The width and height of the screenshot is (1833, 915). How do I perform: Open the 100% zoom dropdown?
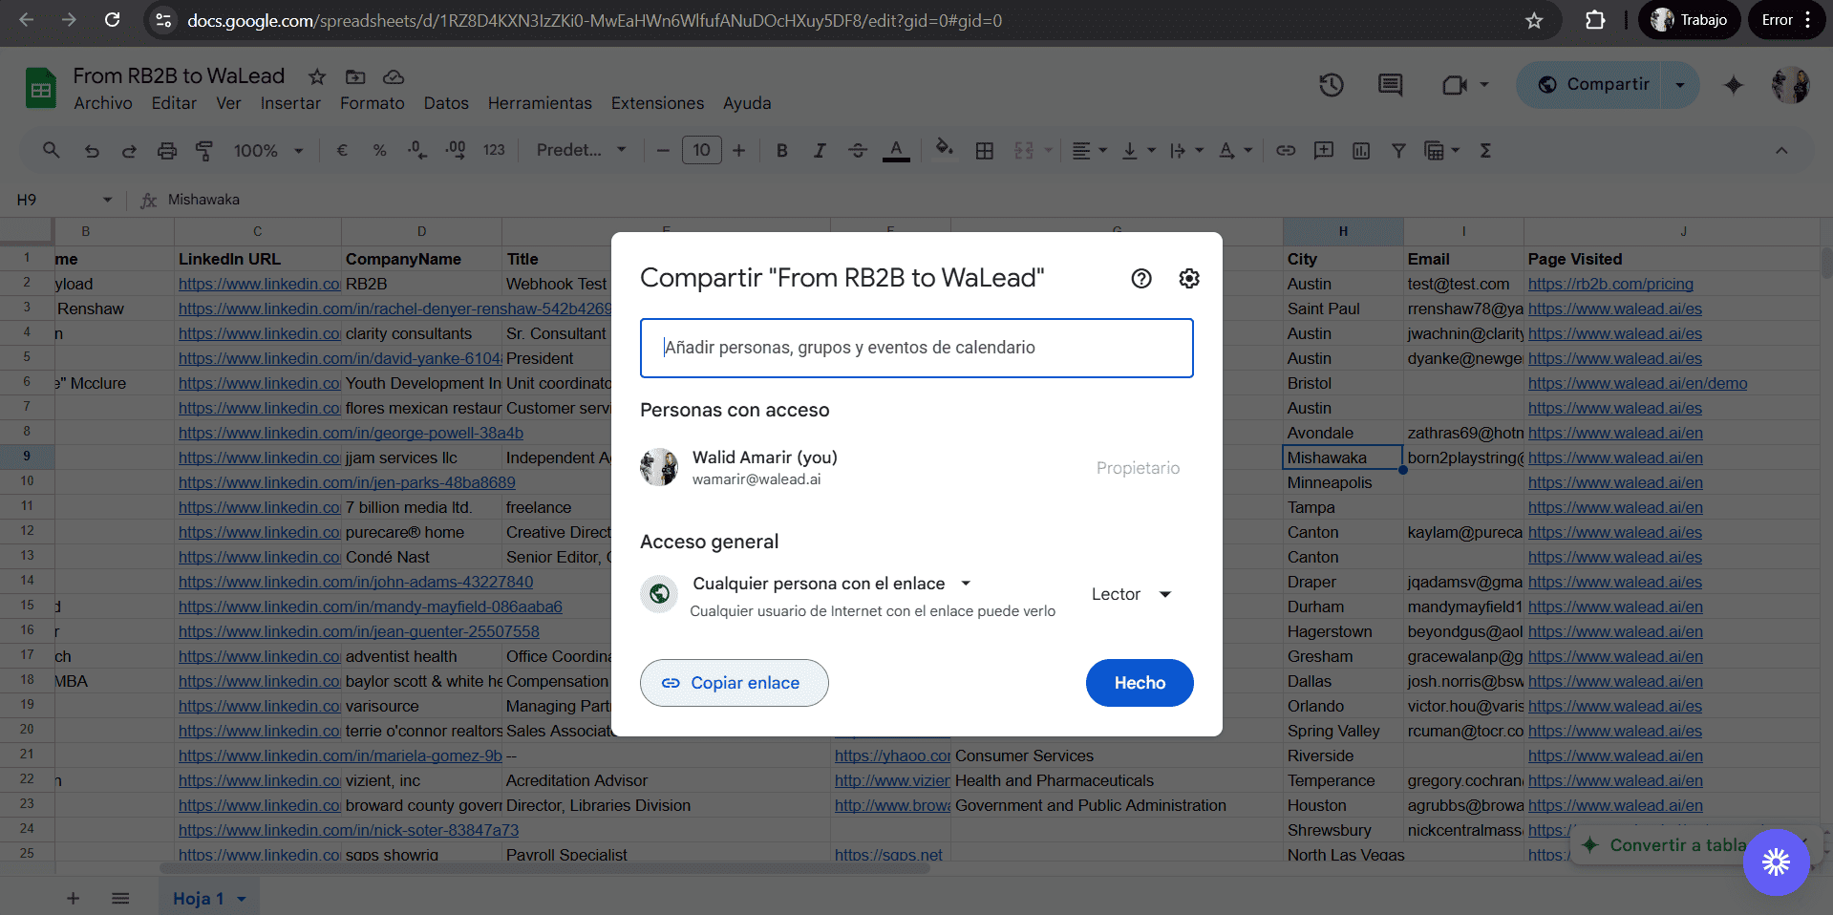[x=268, y=150]
